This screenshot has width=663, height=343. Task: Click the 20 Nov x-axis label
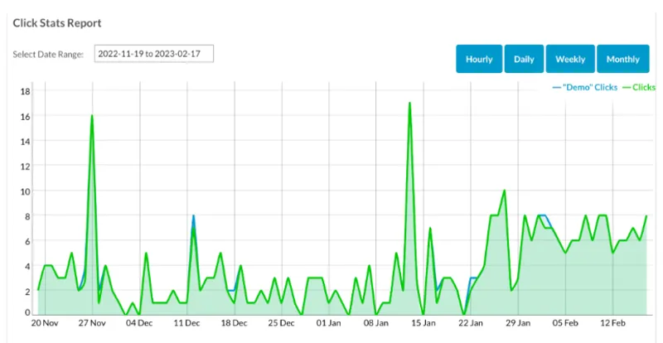(45, 323)
